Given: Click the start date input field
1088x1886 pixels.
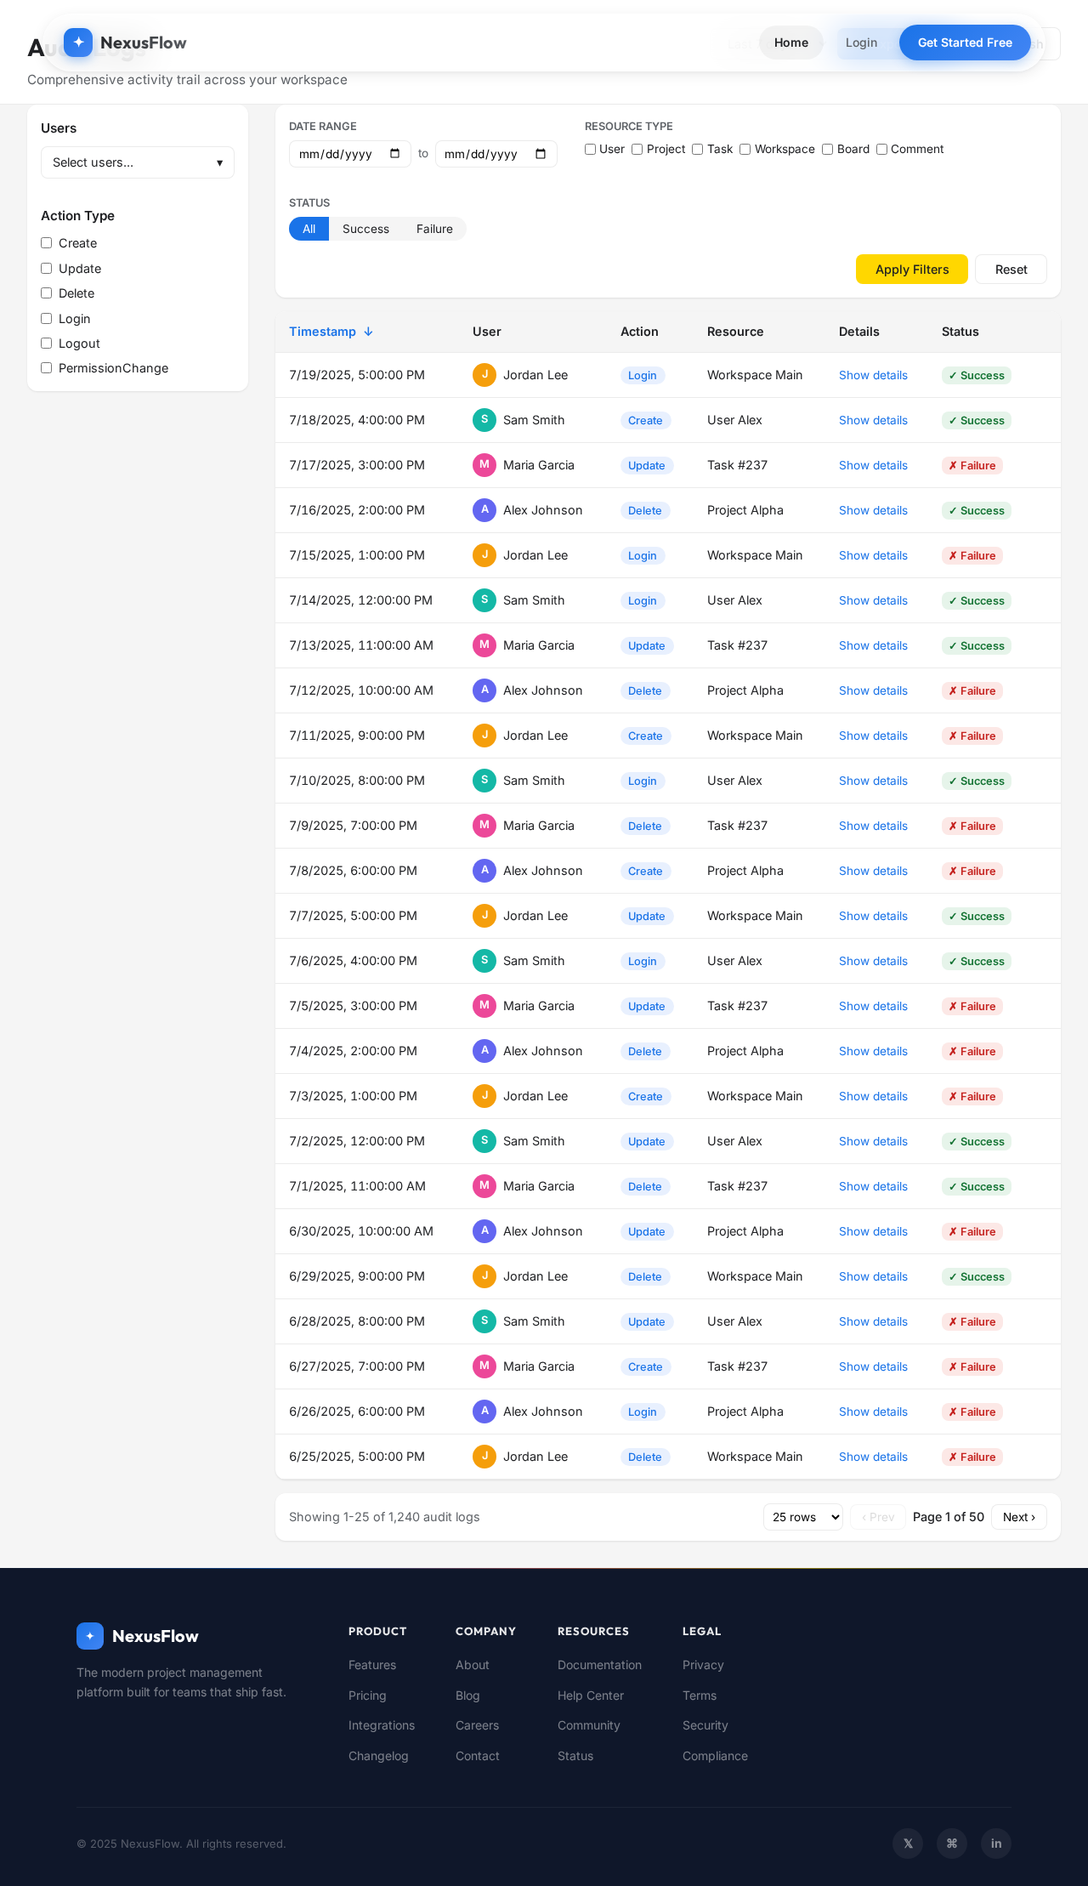Looking at the screenshot, I should click(350, 154).
